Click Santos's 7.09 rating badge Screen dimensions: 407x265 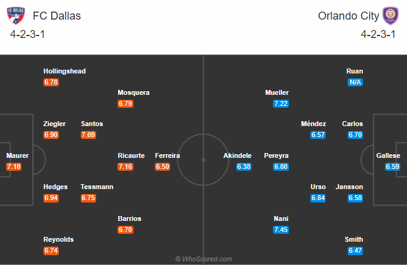pos(89,135)
